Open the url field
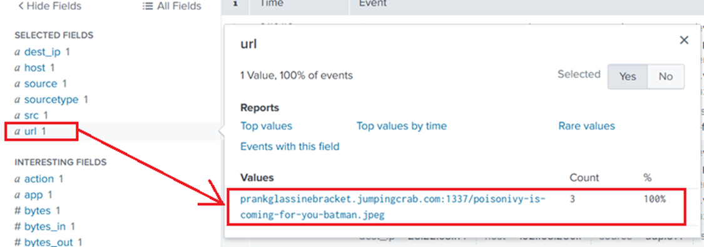Image resolution: width=704 pixels, height=247 pixels. 30,131
